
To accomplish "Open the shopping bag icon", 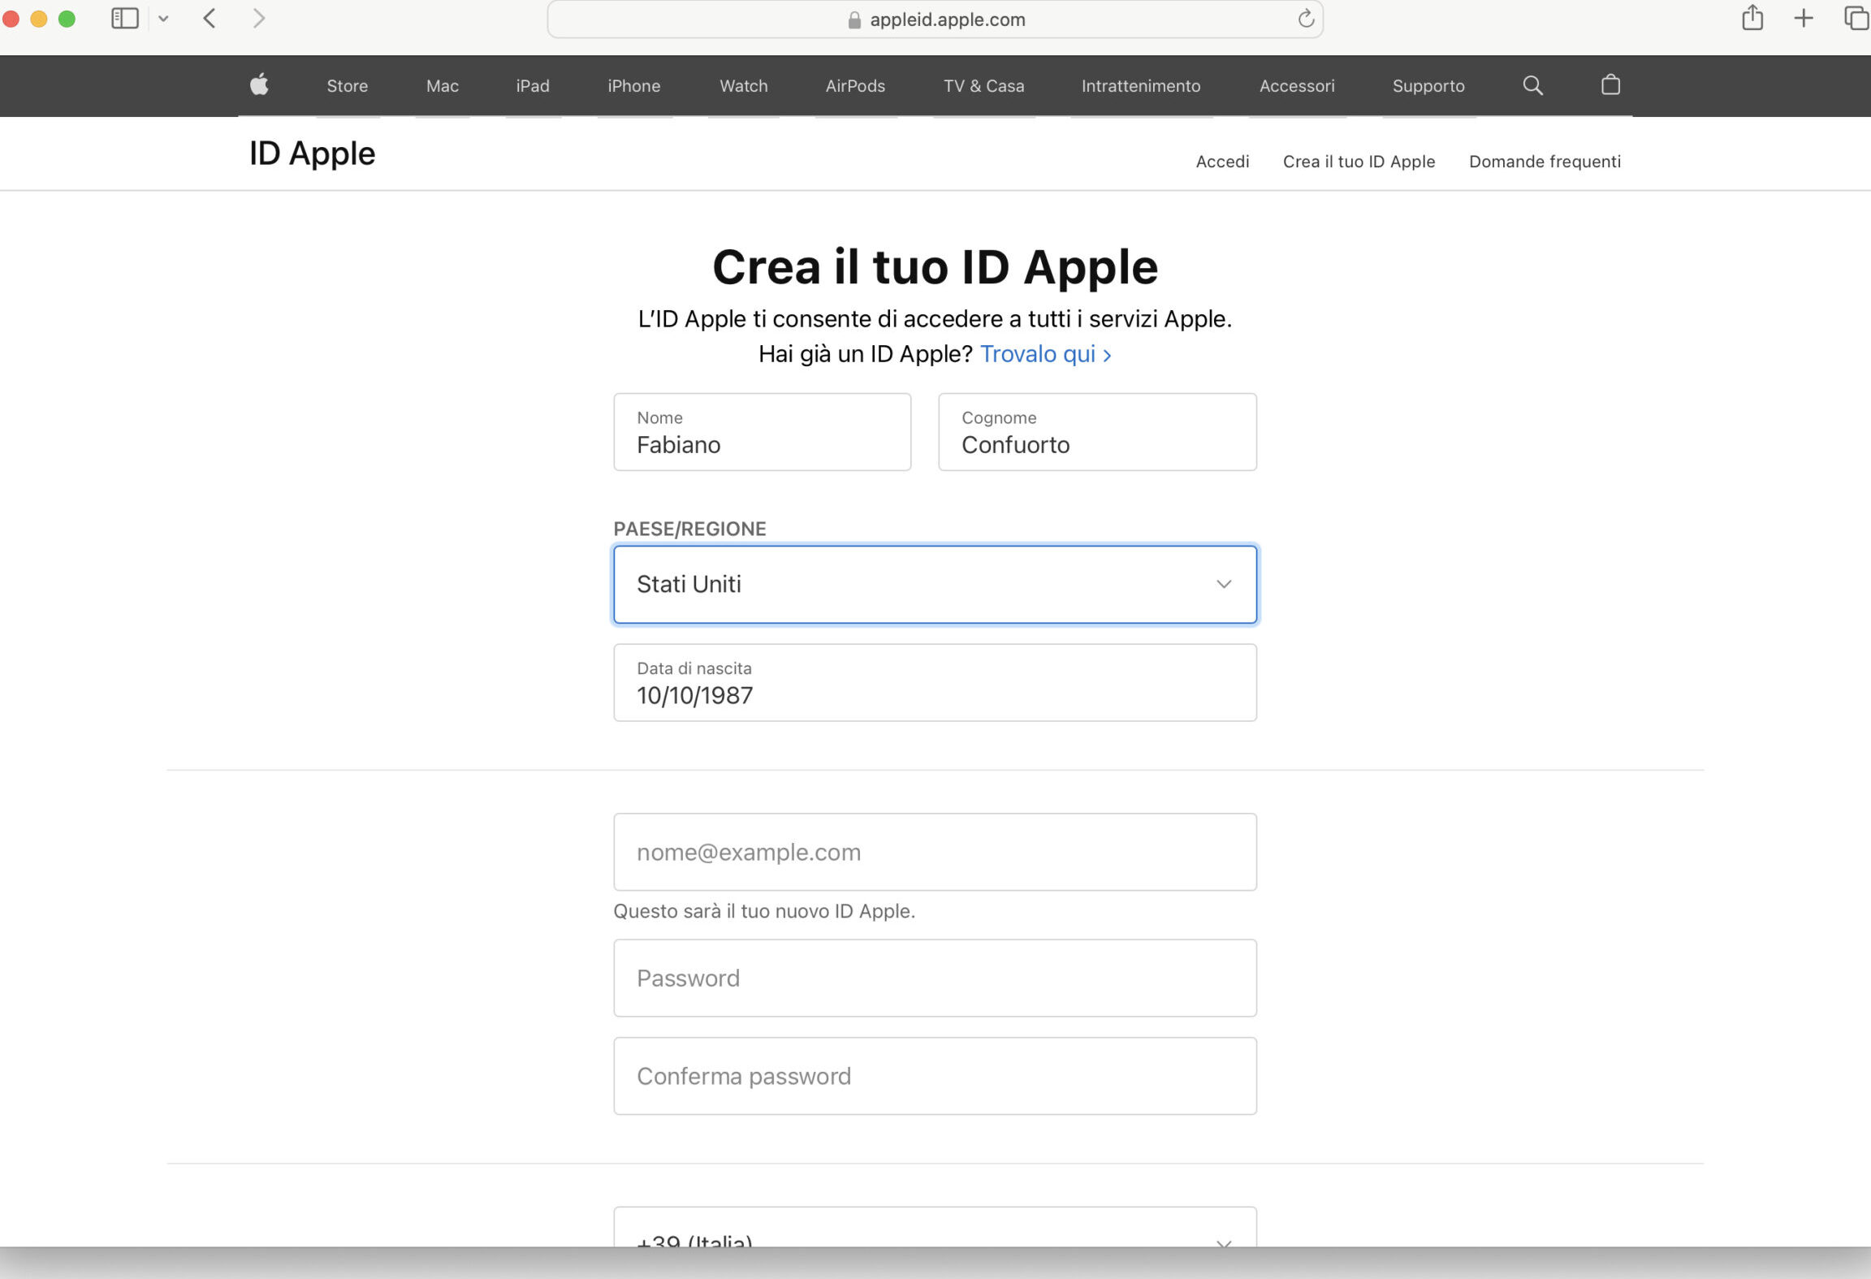I will tap(1610, 85).
